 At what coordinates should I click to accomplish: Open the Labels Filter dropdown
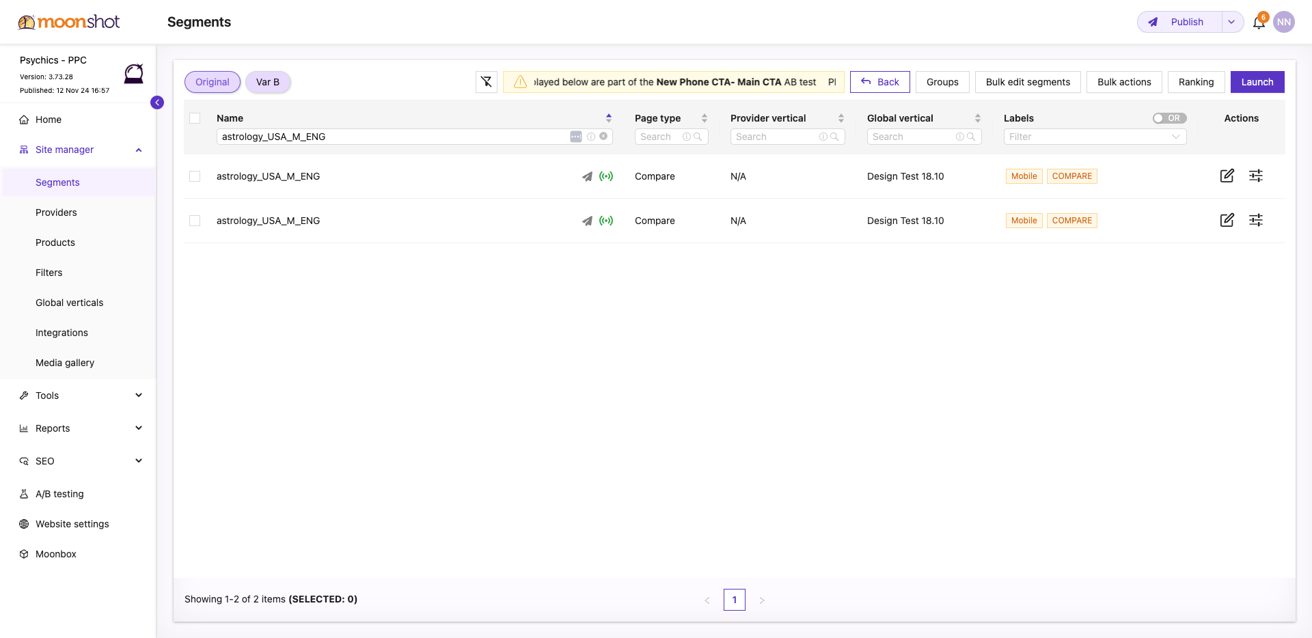pyautogui.click(x=1095, y=137)
